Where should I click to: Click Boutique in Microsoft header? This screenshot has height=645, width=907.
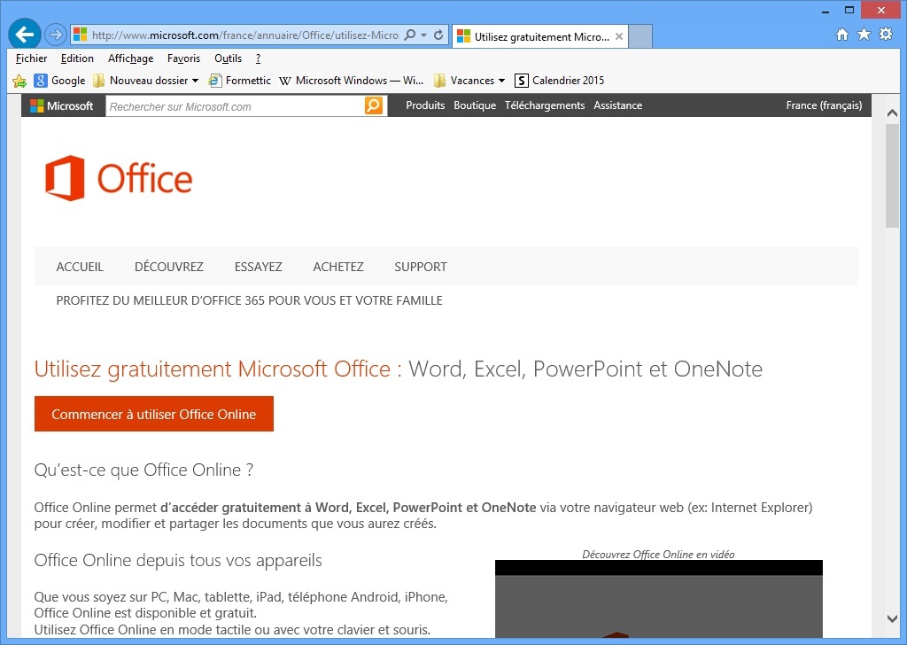[475, 105]
